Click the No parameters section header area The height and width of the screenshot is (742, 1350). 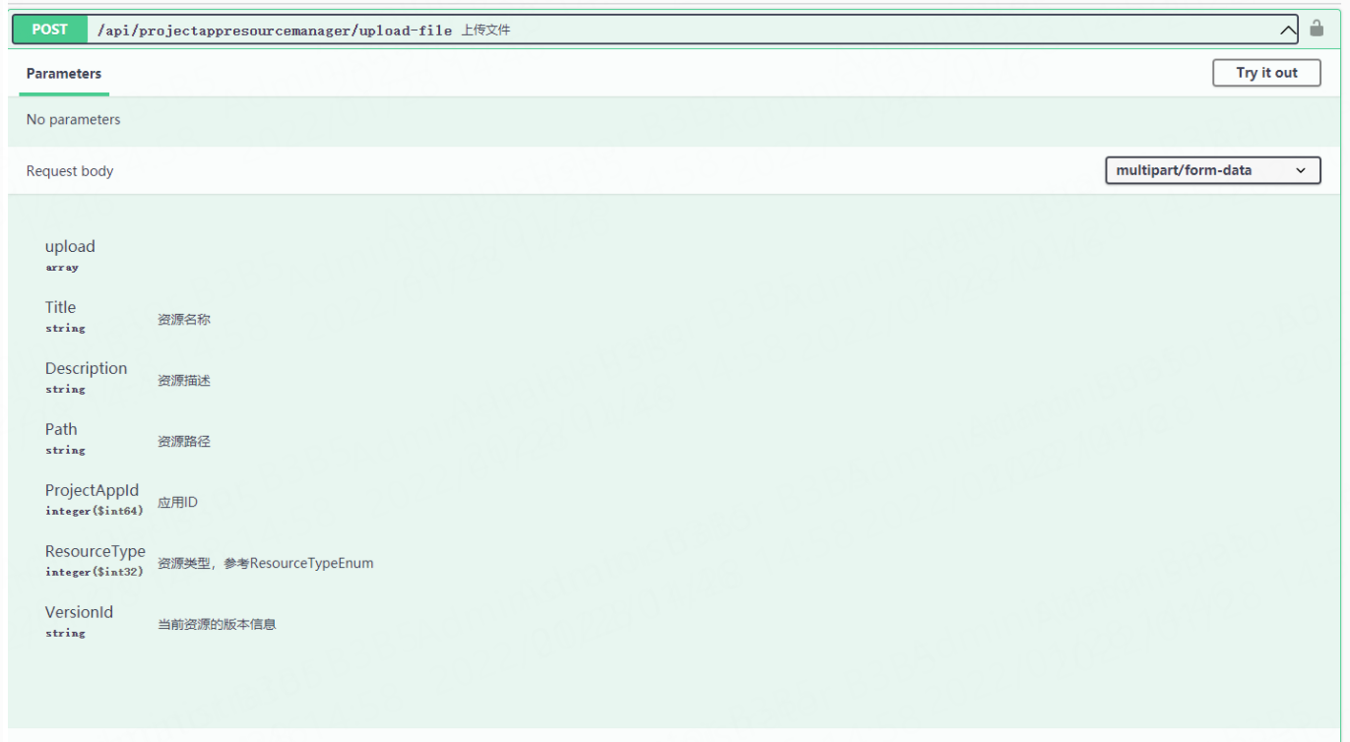point(73,119)
